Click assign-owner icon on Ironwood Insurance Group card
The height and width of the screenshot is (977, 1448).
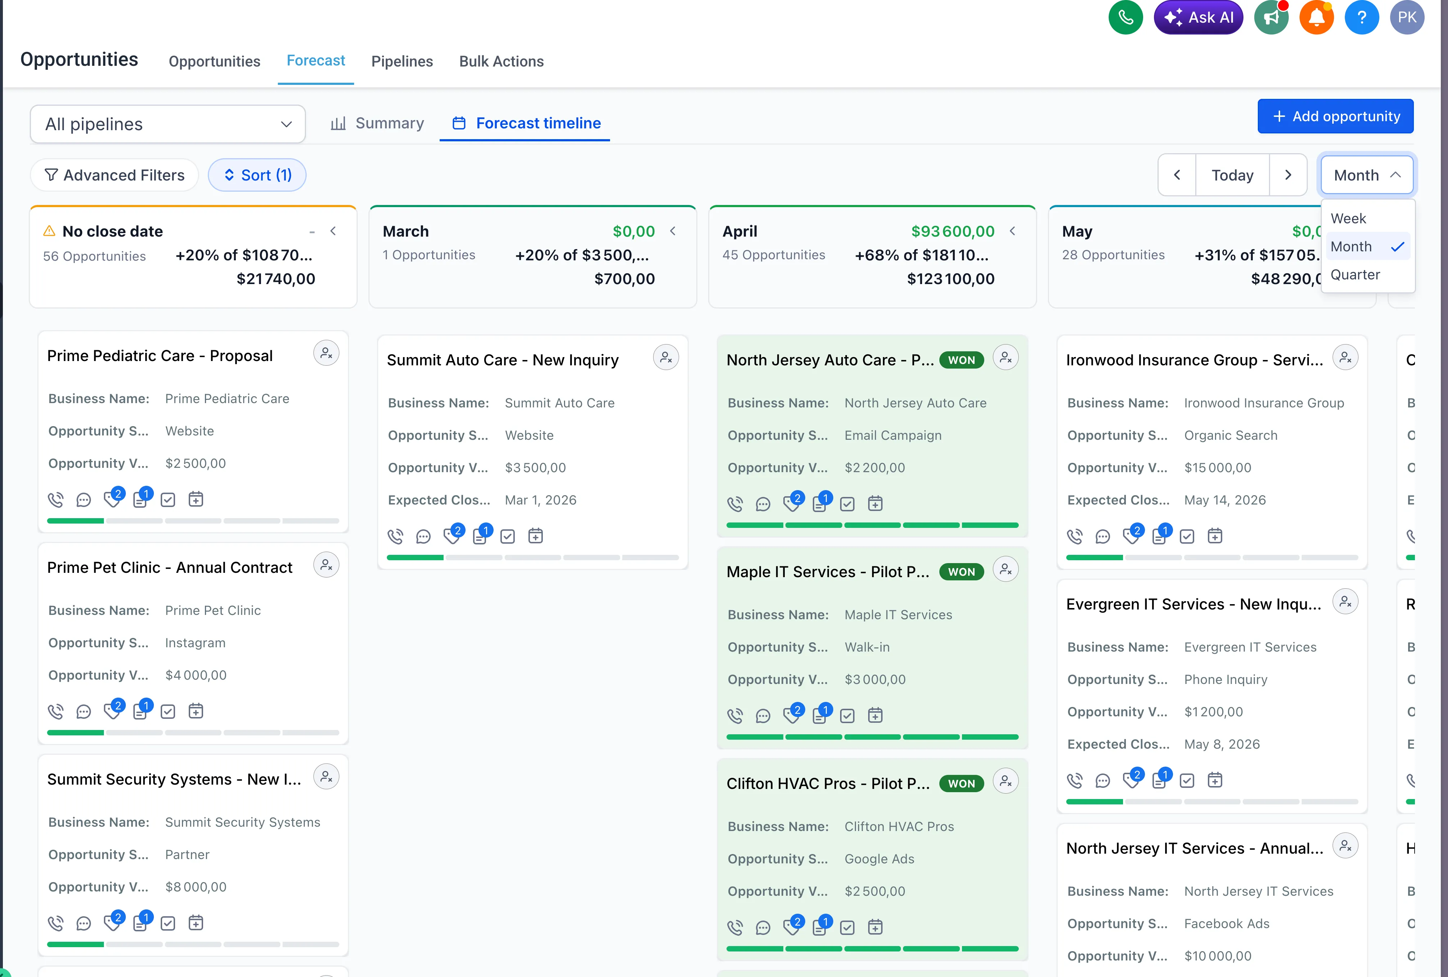[1345, 358]
